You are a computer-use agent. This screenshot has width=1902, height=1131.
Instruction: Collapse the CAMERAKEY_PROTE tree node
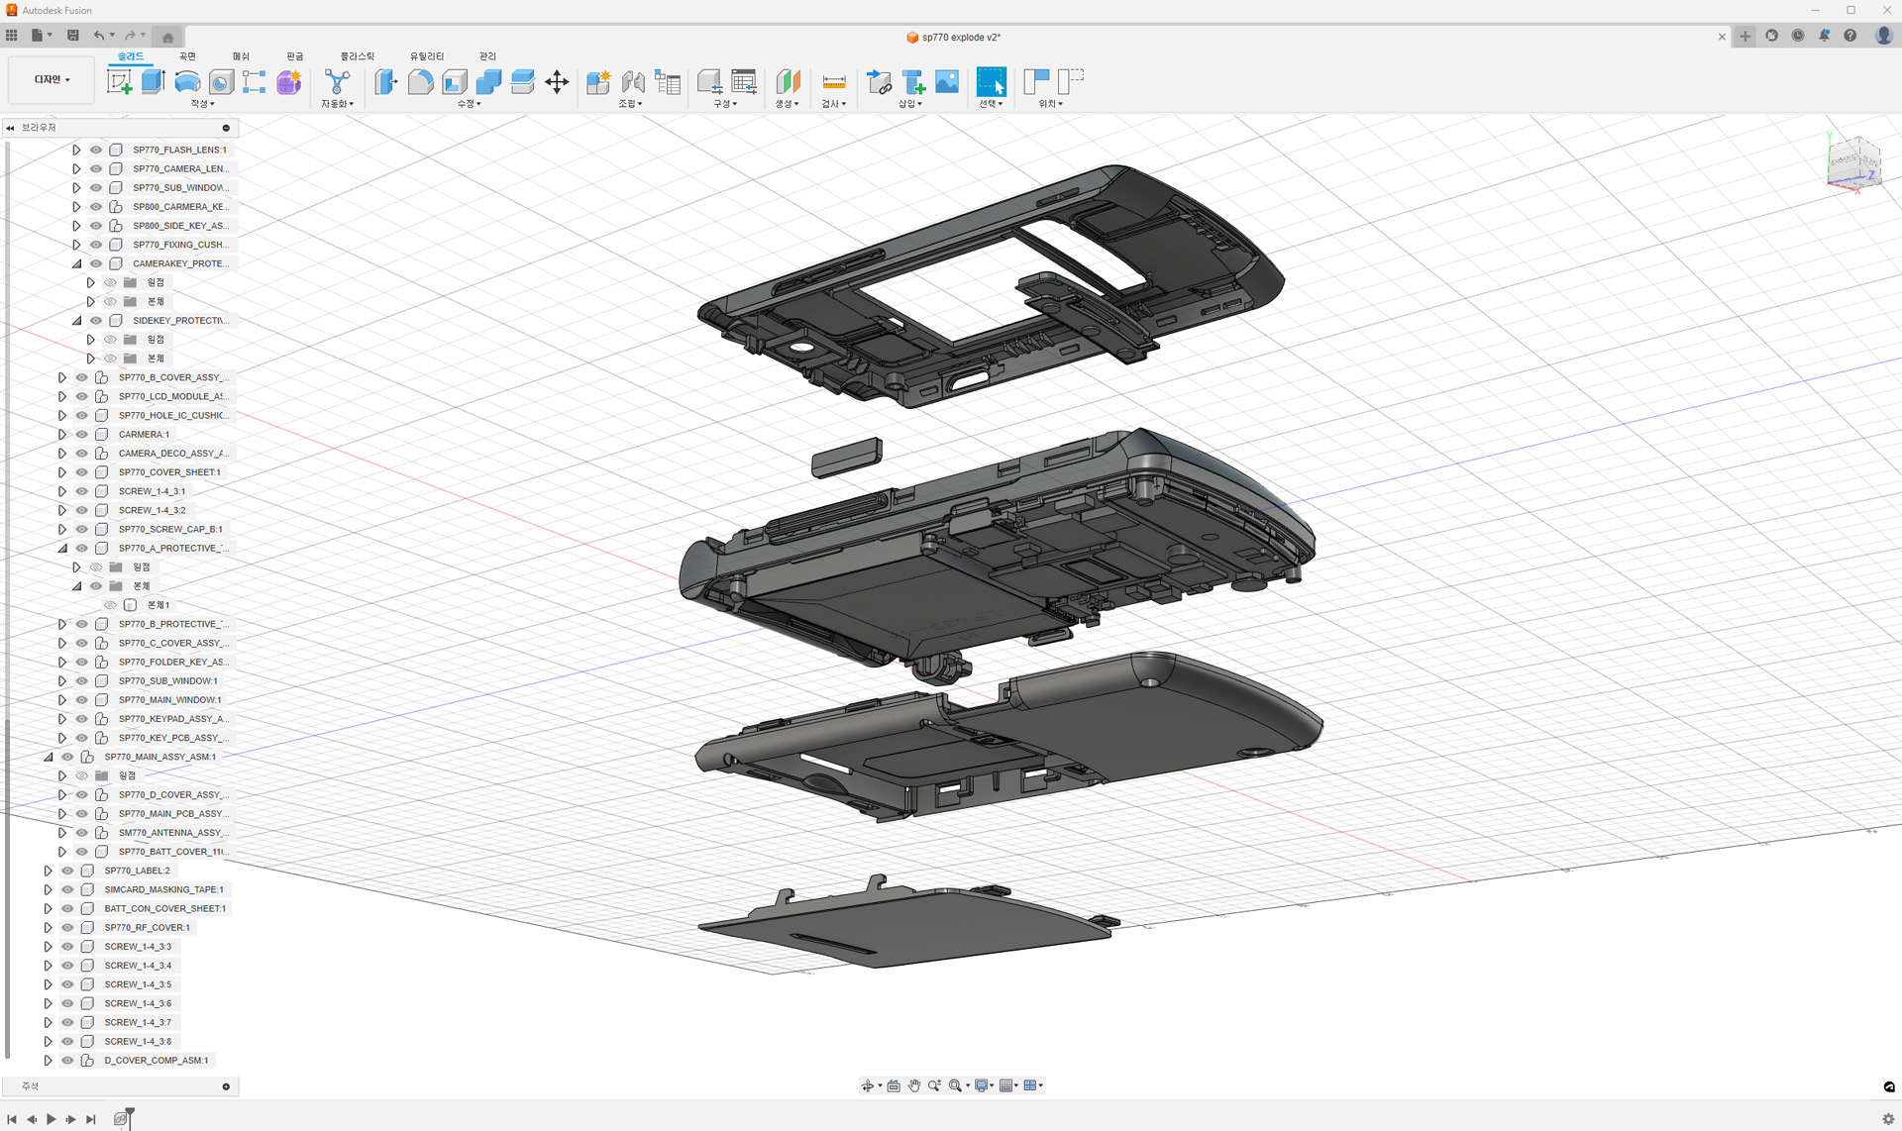76,263
